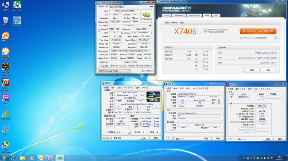Open the GPU selection dropdown in GPU-Z
The height and width of the screenshot is (161, 288).
point(114,71)
